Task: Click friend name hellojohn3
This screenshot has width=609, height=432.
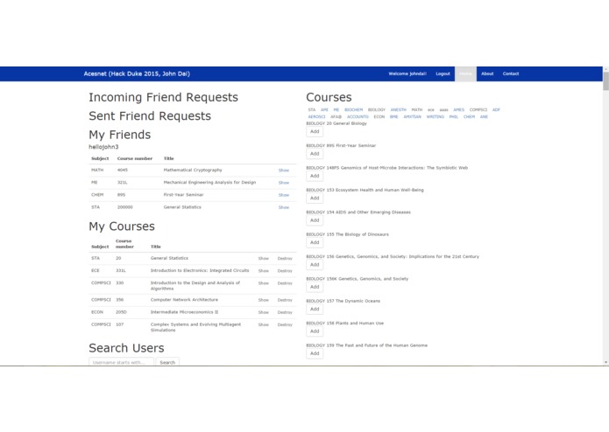Action: [103, 147]
